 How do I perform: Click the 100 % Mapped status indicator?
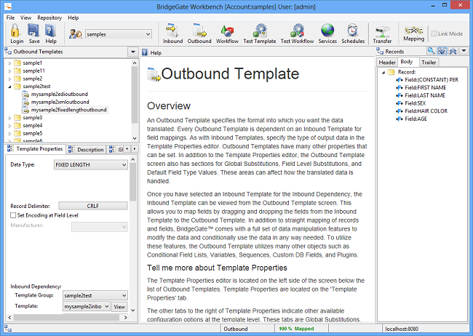(x=296, y=329)
